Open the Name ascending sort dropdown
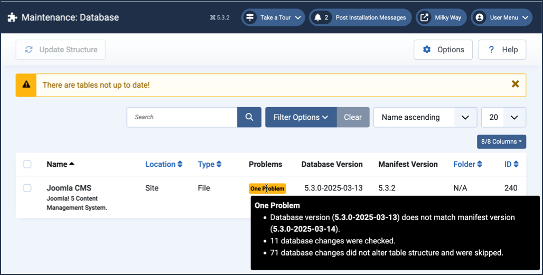Viewport: 543px width, 275px height. point(425,117)
